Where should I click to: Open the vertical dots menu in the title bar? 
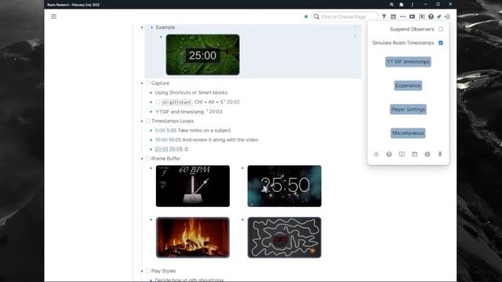tap(413, 5)
